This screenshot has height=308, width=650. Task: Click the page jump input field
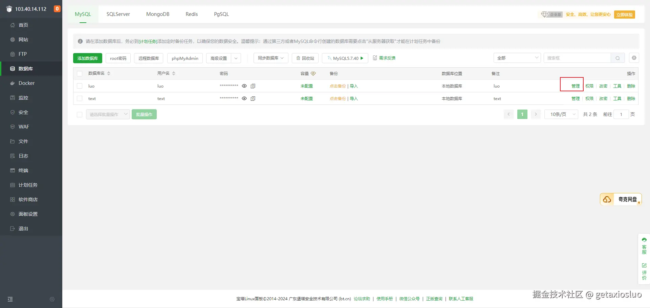[x=621, y=114]
